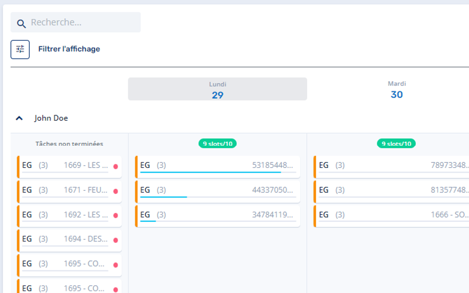The height and width of the screenshot is (293, 469).
Task: Click red dot on task 1692 - LES
Action: click(x=115, y=215)
